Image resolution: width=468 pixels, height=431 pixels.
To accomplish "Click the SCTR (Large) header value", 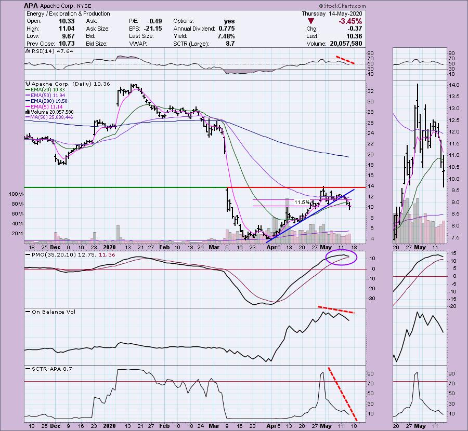I will (230, 44).
